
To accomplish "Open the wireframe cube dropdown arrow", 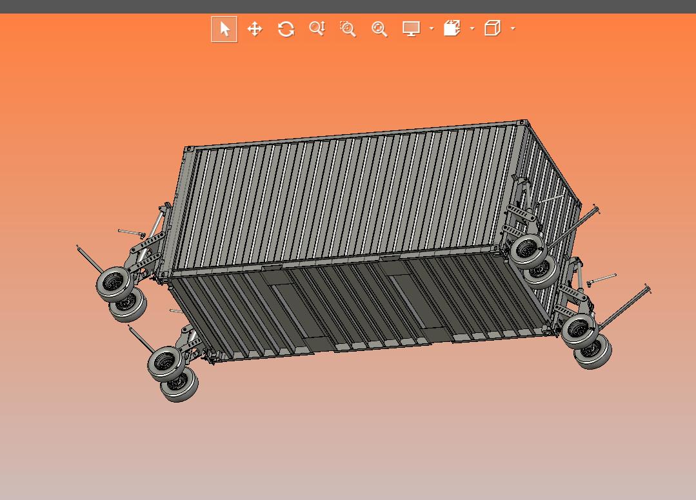I will [513, 29].
